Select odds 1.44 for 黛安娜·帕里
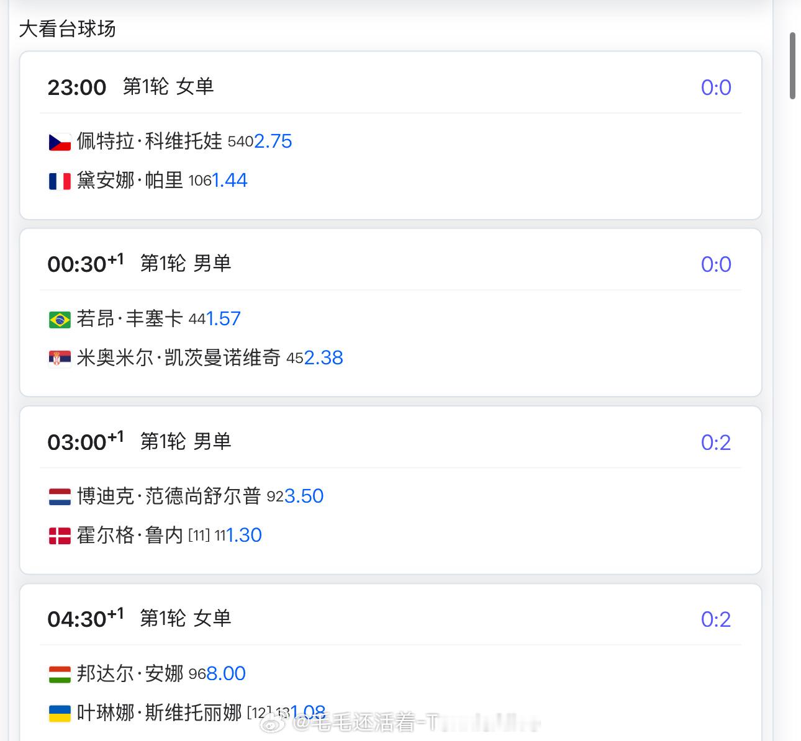Viewport: 801px width, 741px height. (x=230, y=181)
